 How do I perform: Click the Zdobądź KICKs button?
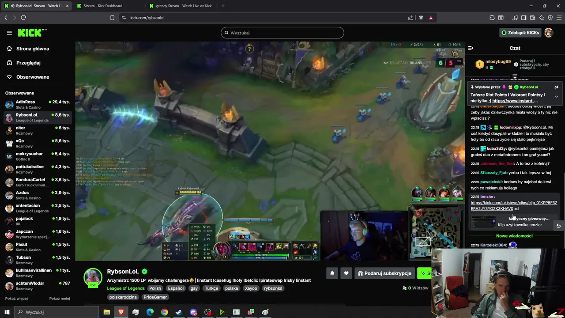tap(520, 33)
